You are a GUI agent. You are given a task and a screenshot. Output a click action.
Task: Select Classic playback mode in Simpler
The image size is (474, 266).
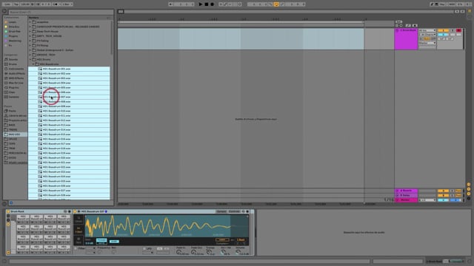click(x=79, y=219)
